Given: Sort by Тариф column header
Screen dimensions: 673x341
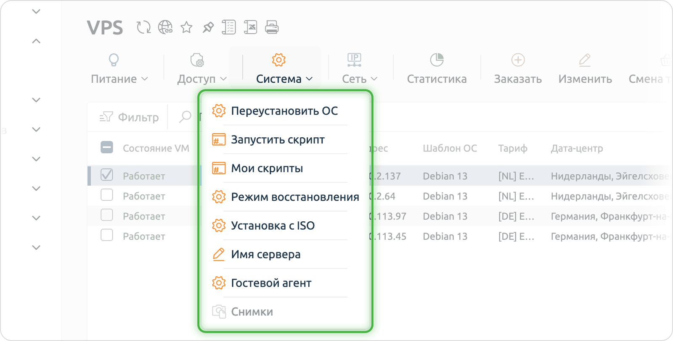Looking at the screenshot, I should 513,148.
